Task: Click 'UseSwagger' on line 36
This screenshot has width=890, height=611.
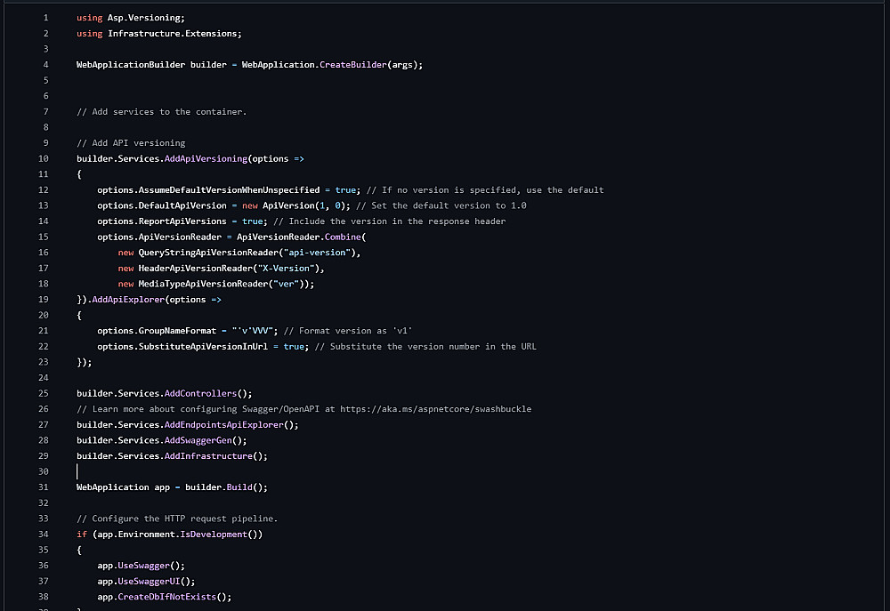Action: pyautogui.click(x=143, y=565)
